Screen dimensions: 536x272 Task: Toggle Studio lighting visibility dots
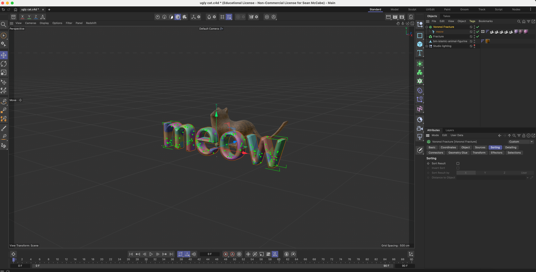point(474,46)
